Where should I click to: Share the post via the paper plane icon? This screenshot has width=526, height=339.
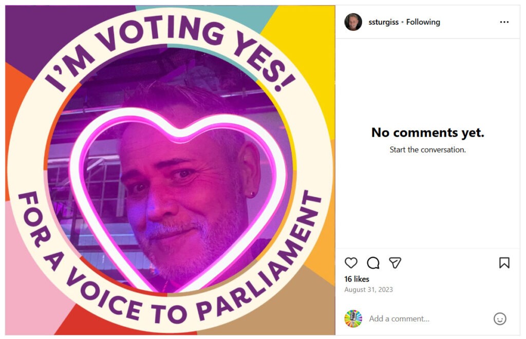point(394,263)
